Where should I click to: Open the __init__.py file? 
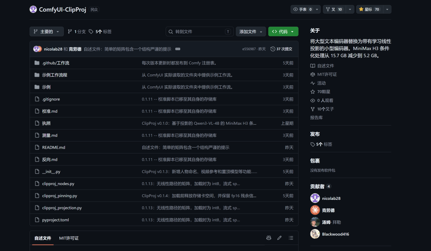51,171
